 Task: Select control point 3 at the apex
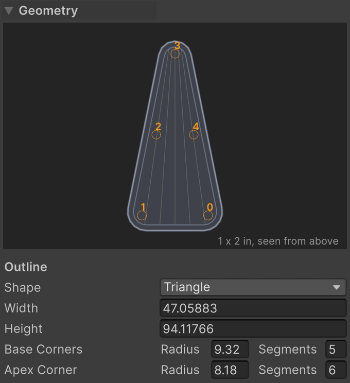175,54
